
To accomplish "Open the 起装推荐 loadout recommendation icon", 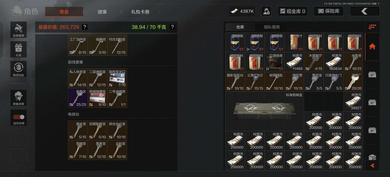I will 18,30.
